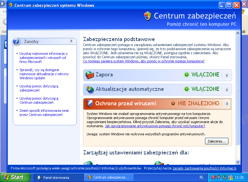
Task: Click the title bar shield icon
Action: point(11,5)
